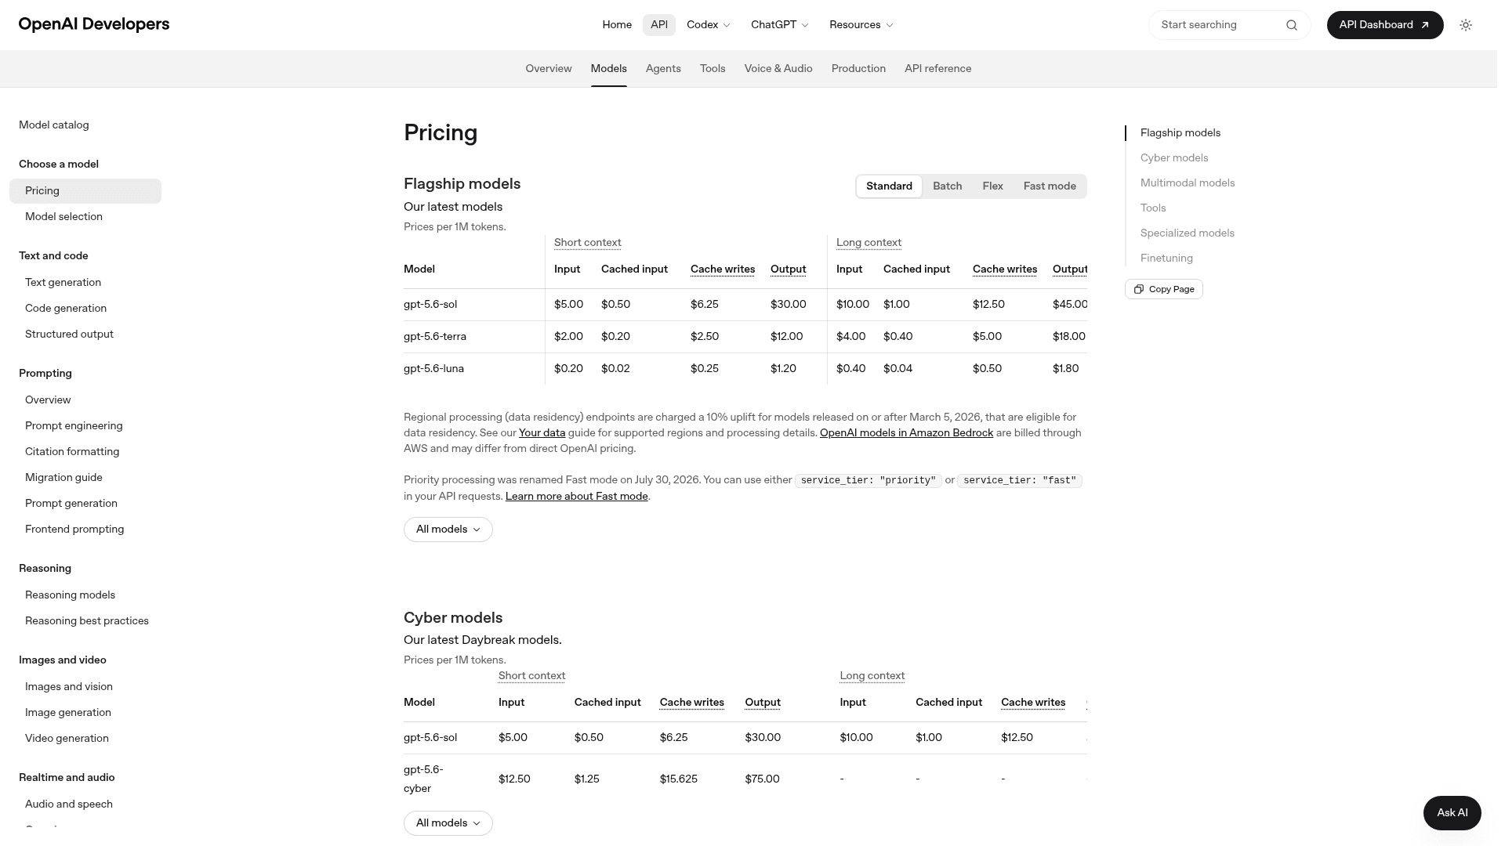1505x846 pixels.
Task: Click gpt-5.6-terra model name
Action: 435,337
